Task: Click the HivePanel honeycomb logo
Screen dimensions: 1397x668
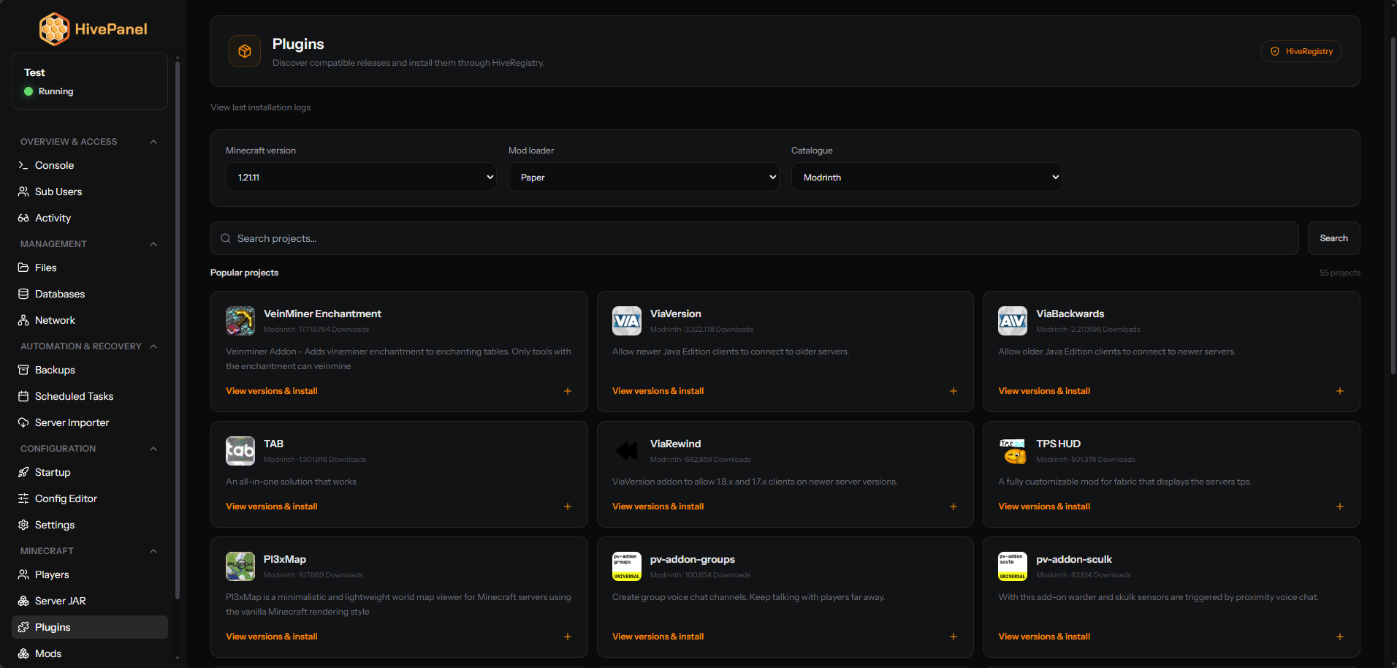Action: (x=54, y=29)
